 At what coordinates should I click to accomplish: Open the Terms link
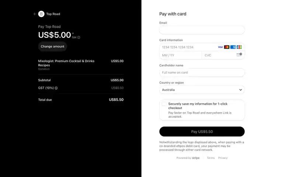[211, 158]
